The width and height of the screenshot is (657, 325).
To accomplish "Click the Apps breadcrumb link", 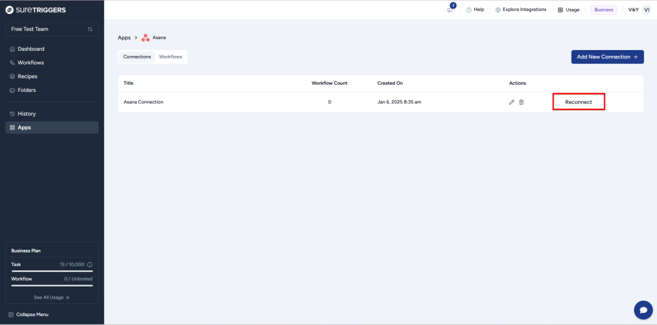I will pos(124,38).
